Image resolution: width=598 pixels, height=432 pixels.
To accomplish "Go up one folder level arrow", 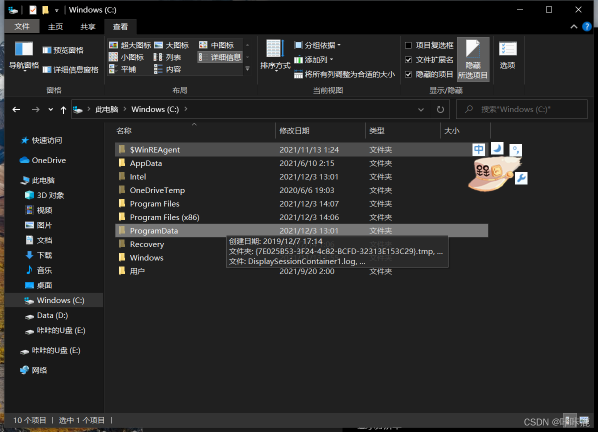I will click(63, 110).
